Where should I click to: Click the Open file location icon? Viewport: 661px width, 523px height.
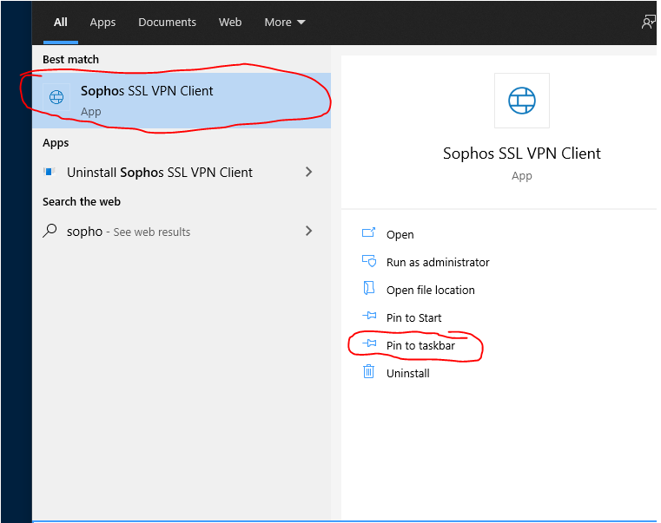pos(368,289)
